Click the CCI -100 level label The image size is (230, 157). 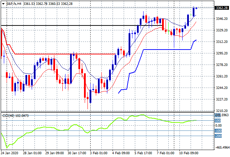click(x=218, y=131)
